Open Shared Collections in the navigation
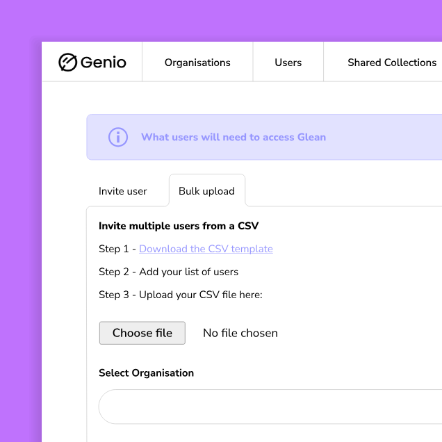Image resolution: width=442 pixels, height=442 pixels. pyautogui.click(x=392, y=63)
